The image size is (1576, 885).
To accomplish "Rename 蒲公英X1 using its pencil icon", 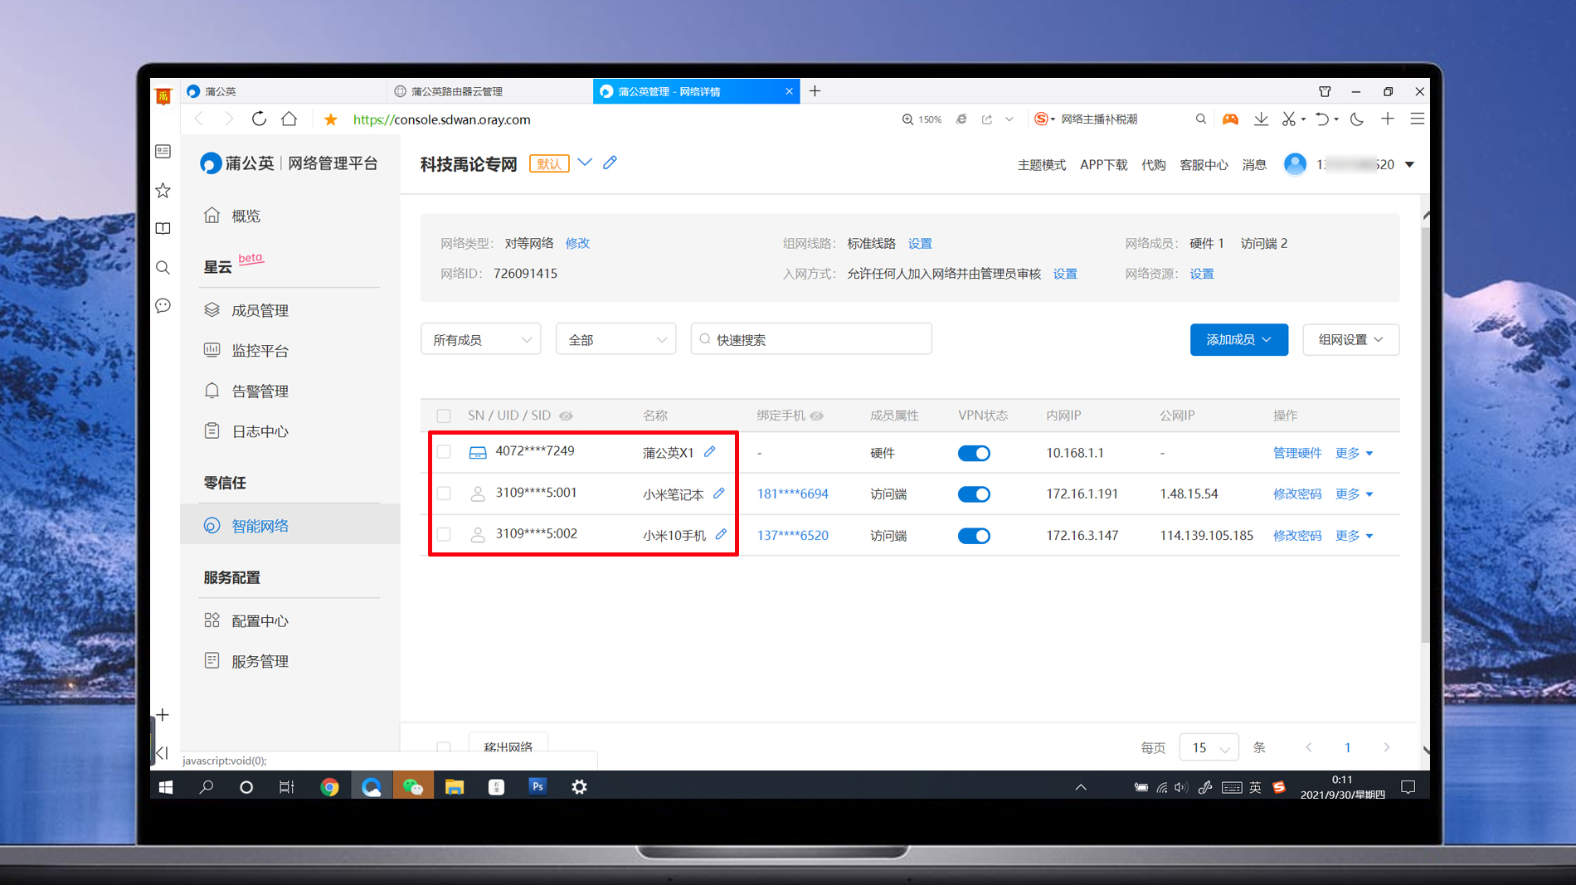I will pyautogui.click(x=710, y=452).
